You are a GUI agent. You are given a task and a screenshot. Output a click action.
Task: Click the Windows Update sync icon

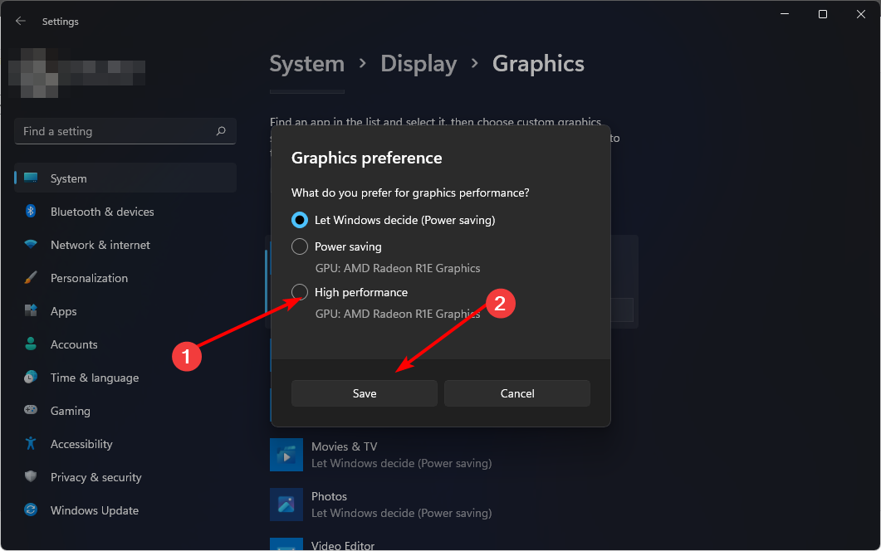tap(31, 510)
